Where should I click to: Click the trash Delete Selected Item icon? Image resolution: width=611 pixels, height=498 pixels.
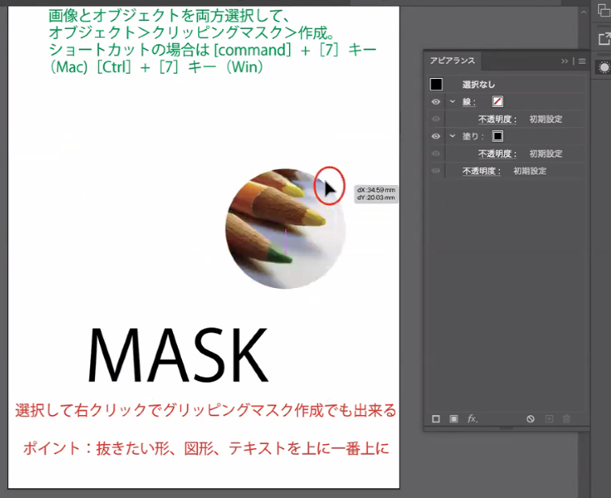(x=567, y=419)
